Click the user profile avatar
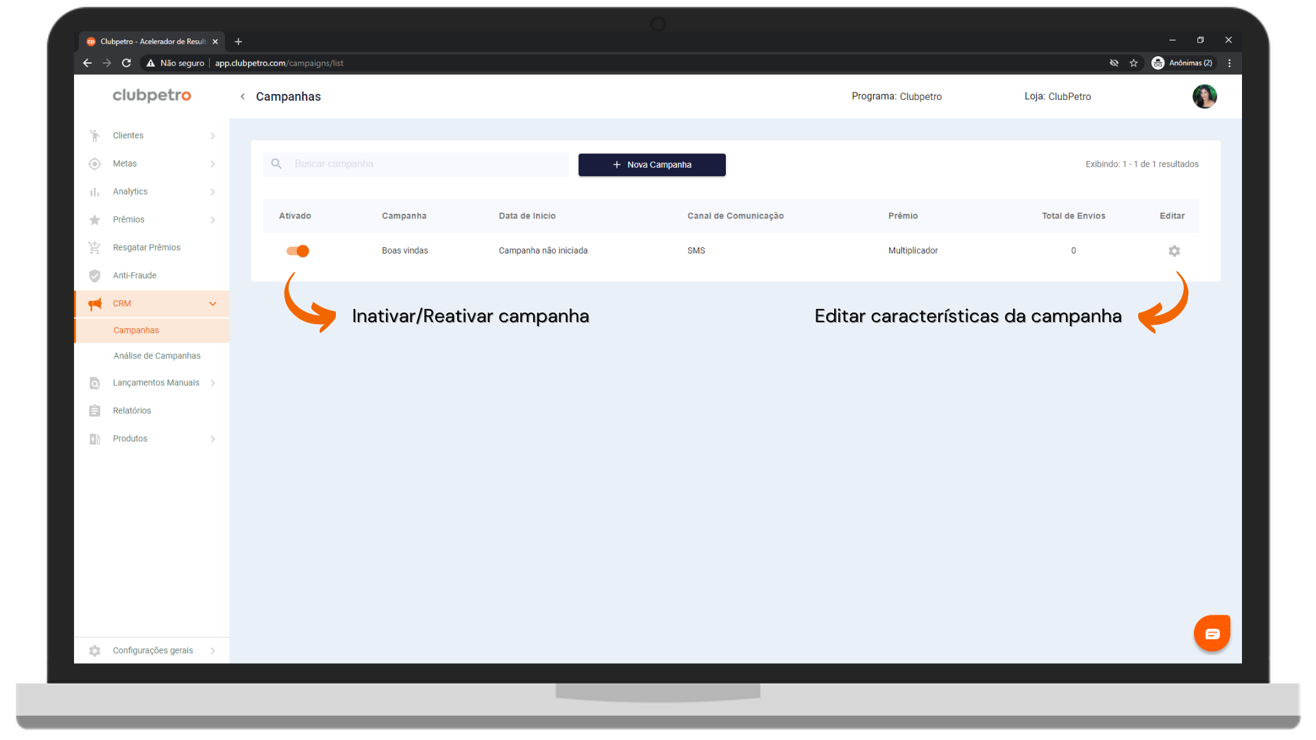Screen dimensions: 1316x740 click(x=1204, y=97)
